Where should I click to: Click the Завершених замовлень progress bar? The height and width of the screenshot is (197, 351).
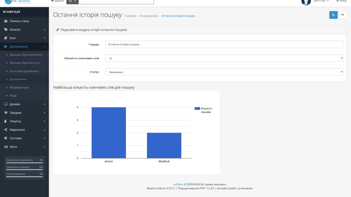[x=25, y=162]
